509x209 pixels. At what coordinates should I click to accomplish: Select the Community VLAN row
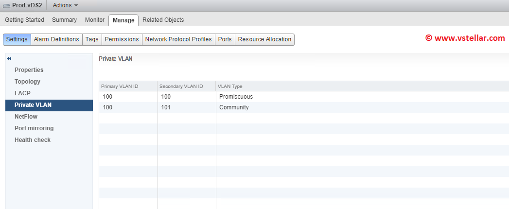(234, 107)
